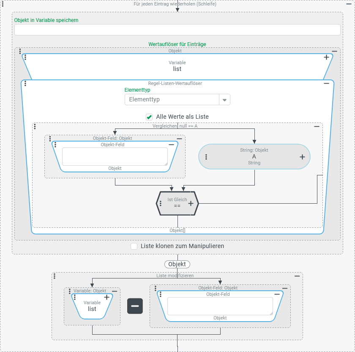Screen dimensions: 355x352
Task: Open the Elementtyp dropdown arrow
Action: click(224, 100)
